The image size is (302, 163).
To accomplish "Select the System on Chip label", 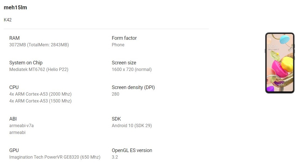I will (x=26, y=63).
